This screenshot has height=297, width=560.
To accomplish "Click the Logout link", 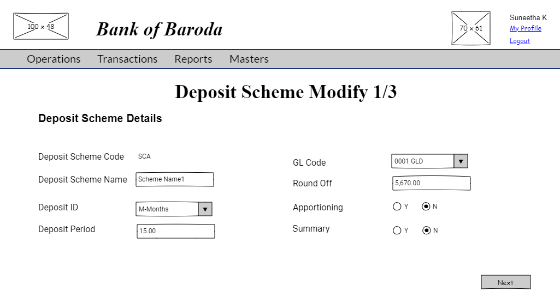I will [x=520, y=41].
